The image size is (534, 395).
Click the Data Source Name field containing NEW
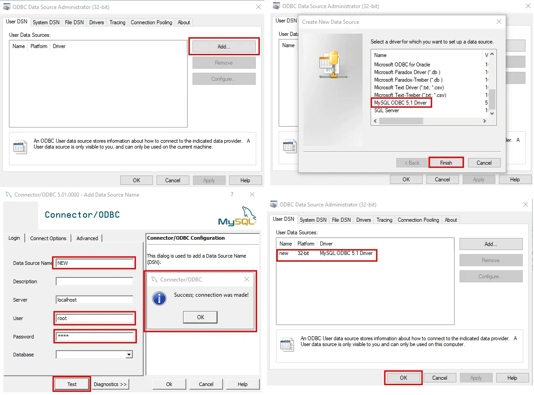(94, 263)
